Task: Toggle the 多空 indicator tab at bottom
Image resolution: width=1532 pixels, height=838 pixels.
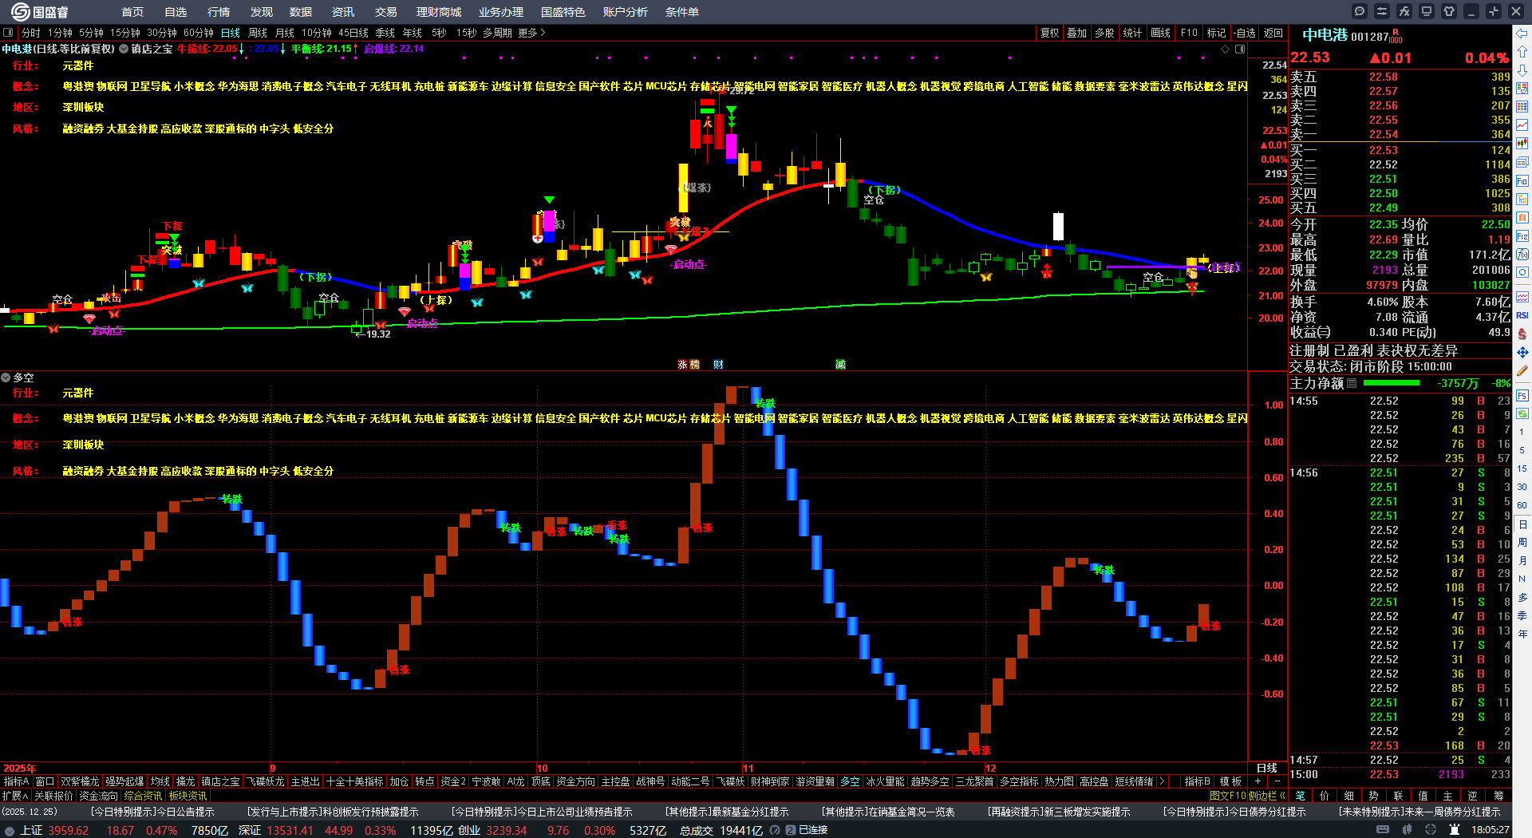Action: click(851, 781)
